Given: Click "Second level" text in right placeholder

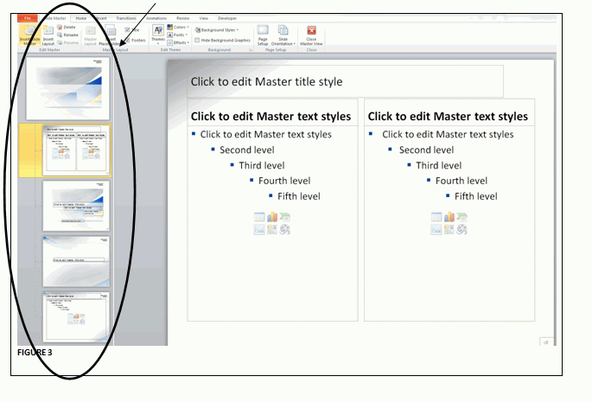Looking at the screenshot, I should (x=426, y=150).
